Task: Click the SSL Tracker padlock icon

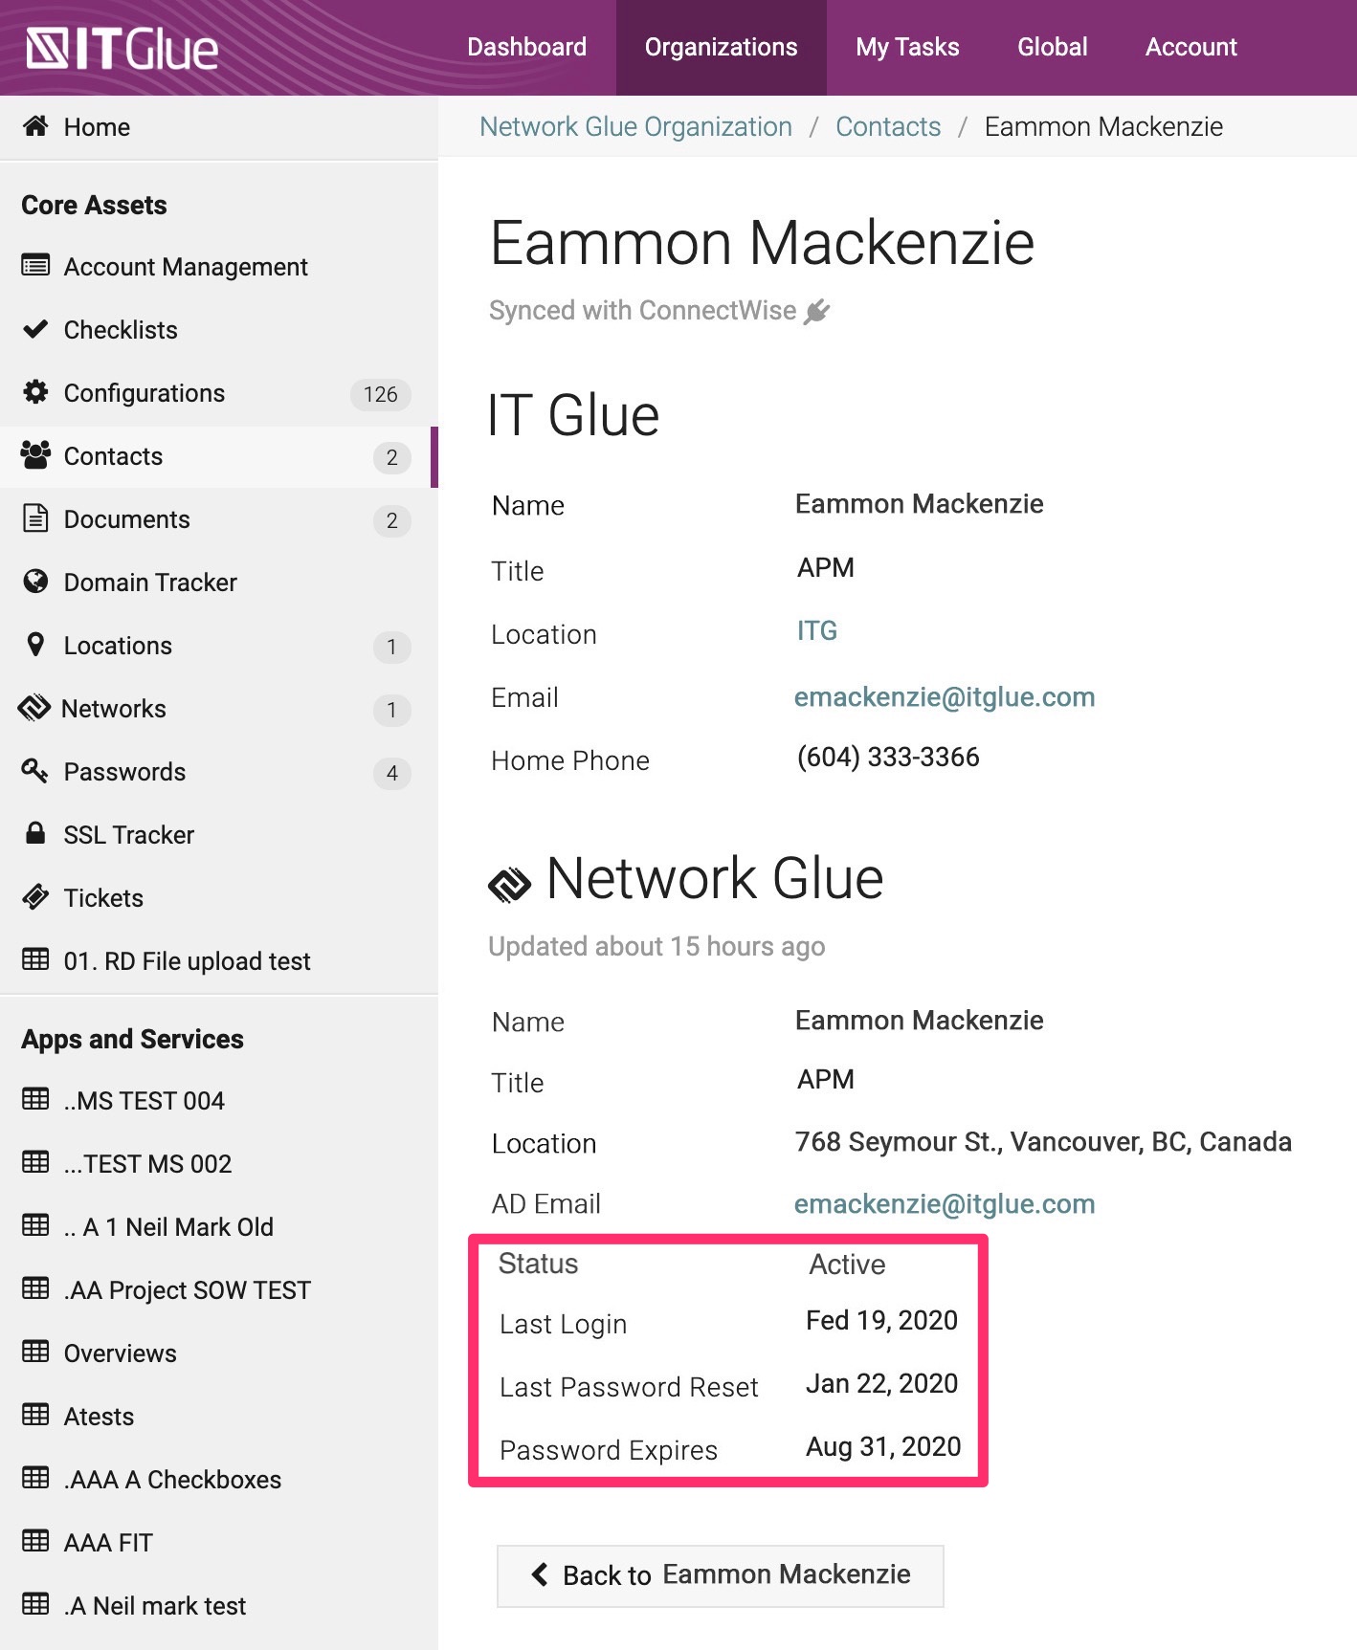Action: 35,833
